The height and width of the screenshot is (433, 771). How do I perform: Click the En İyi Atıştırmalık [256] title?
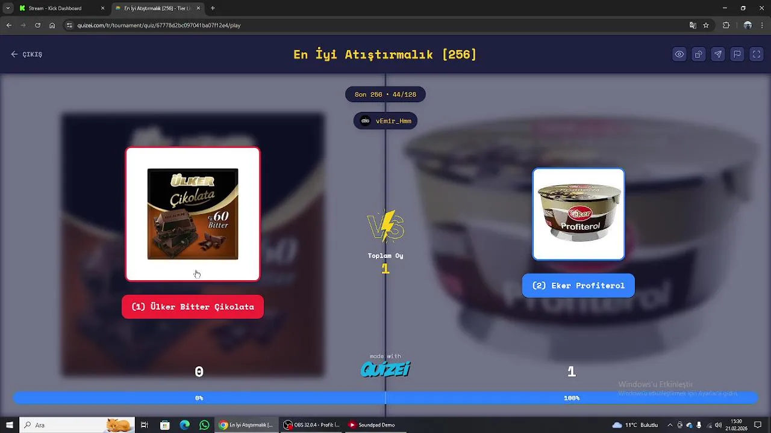tap(385, 54)
